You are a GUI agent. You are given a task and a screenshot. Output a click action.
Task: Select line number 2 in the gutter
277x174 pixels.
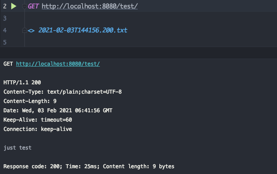[x=5, y=6]
